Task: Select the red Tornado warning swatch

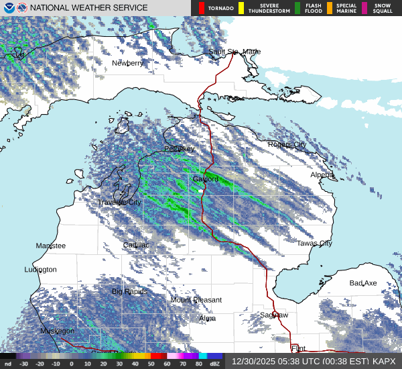Action: pyautogui.click(x=202, y=8)
